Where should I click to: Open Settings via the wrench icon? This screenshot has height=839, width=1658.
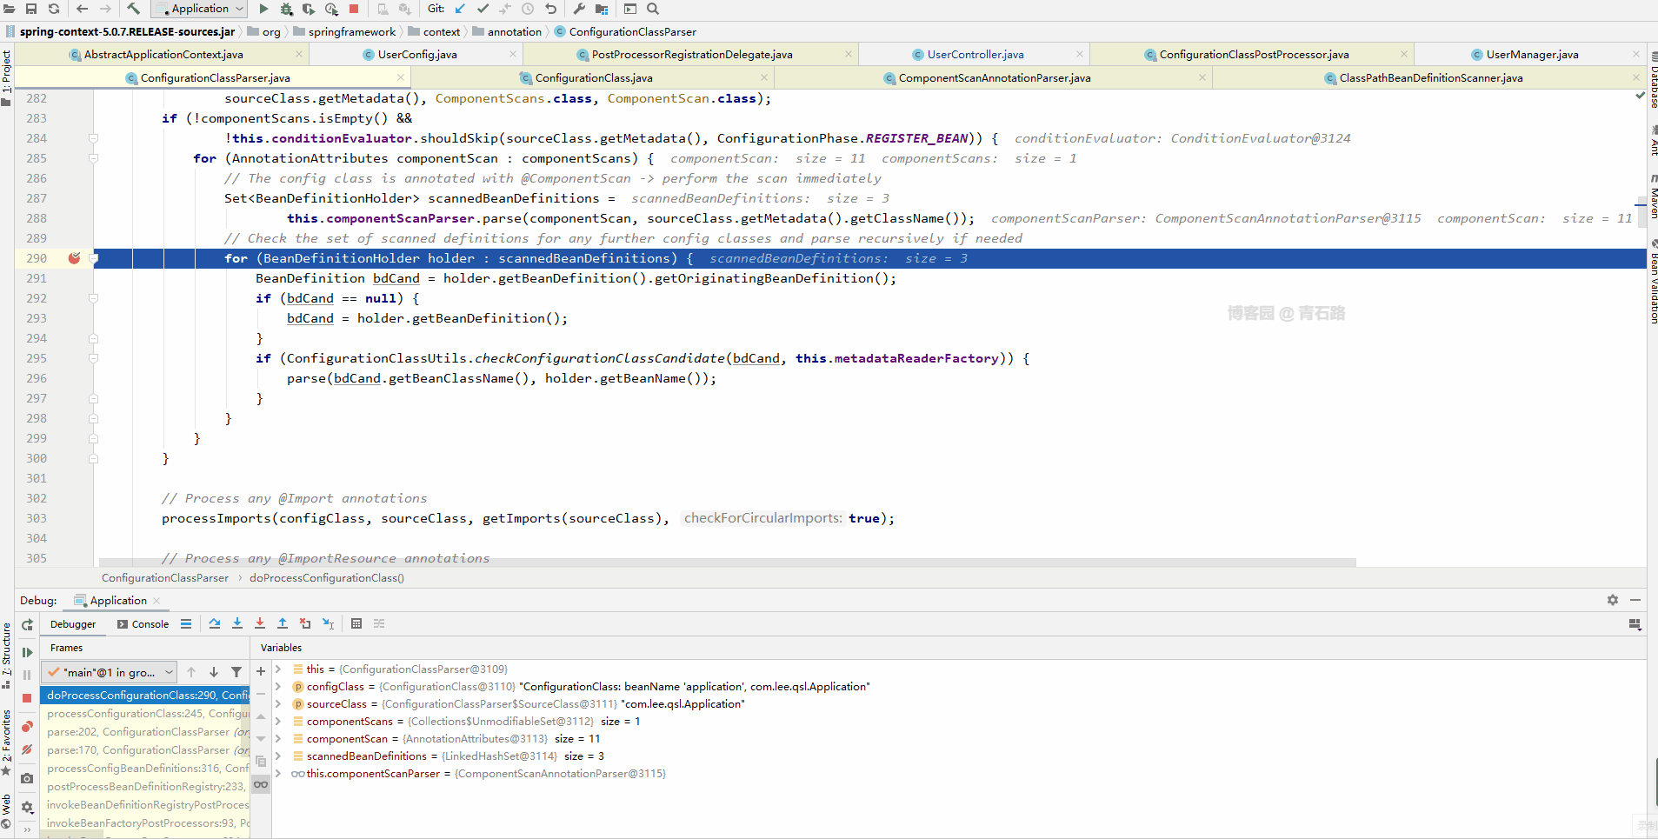pyautogui.click(x=578, y=9)
